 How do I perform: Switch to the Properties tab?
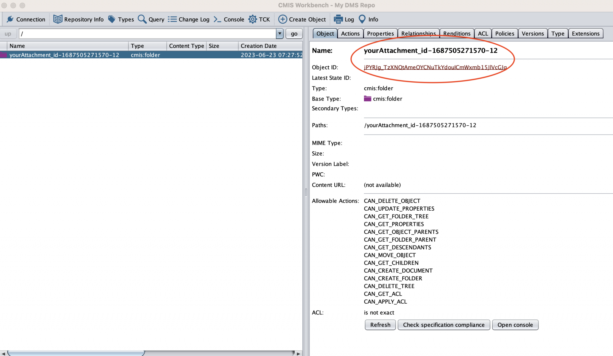(380, 33)
